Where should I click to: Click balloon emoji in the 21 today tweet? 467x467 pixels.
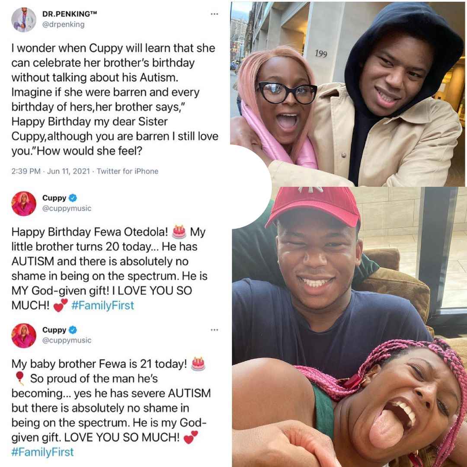(x=19, y=378)
